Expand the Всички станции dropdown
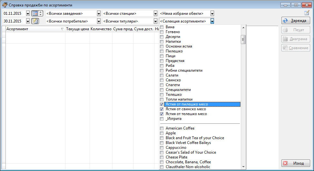The height and width of the screenshot is (171, 314). (155, 14)
